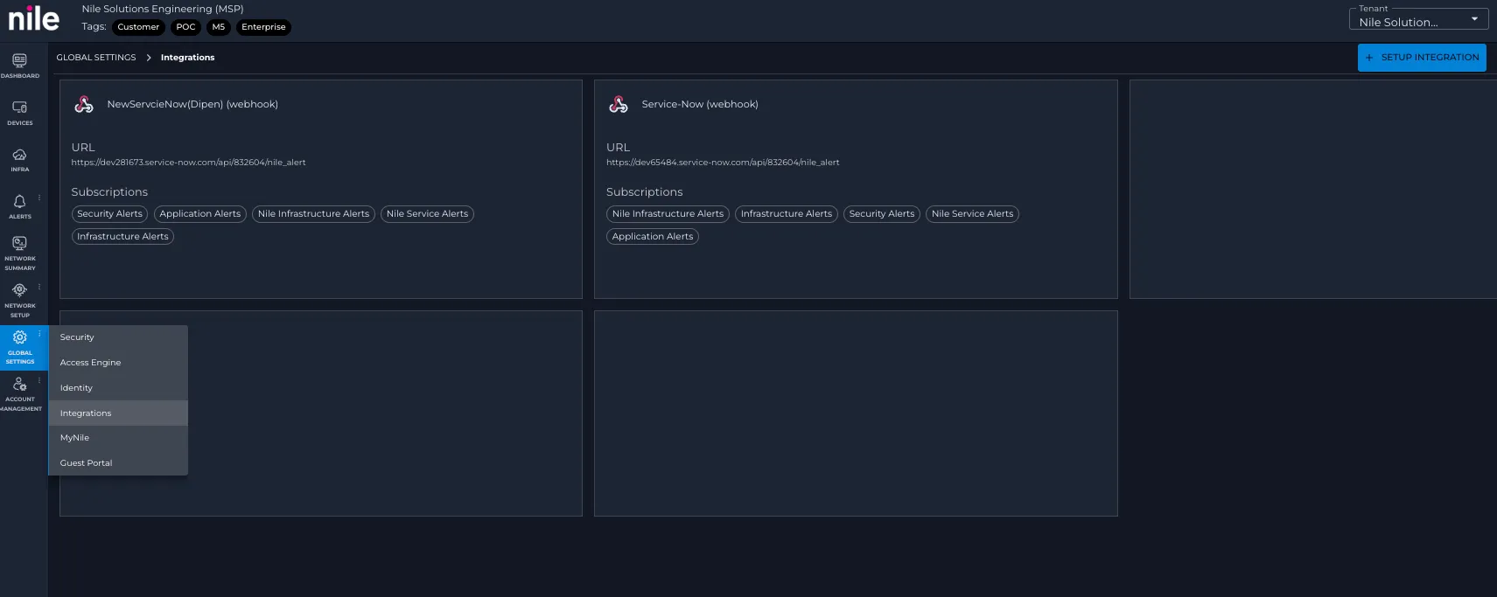Click Security Alerts chip in NewServcieNow card
1497x597 pixels.
click(109, 214)
